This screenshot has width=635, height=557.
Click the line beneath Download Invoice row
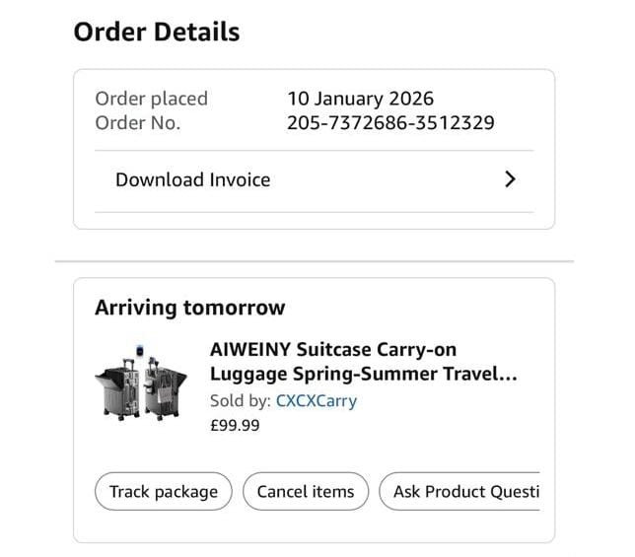tap(314, 211)
